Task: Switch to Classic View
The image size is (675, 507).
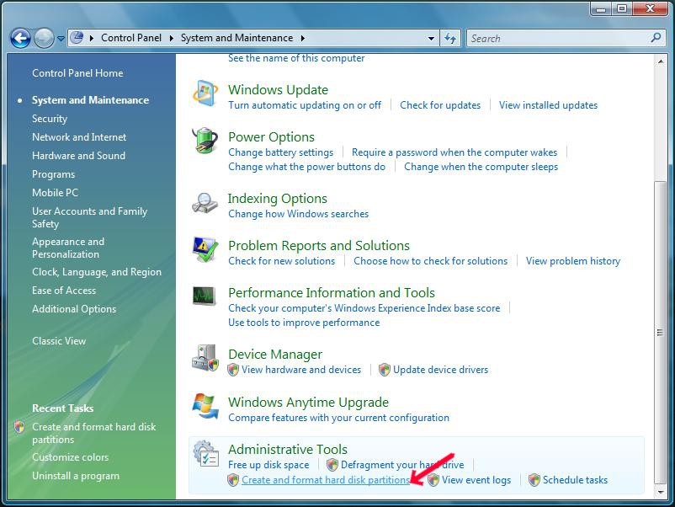Action: (x=59, y=341)
